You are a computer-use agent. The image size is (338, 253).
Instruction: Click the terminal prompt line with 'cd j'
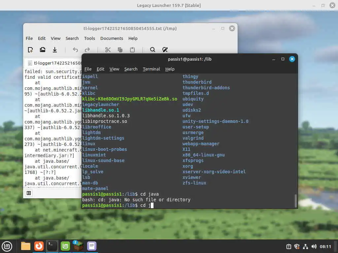[118, 205]
